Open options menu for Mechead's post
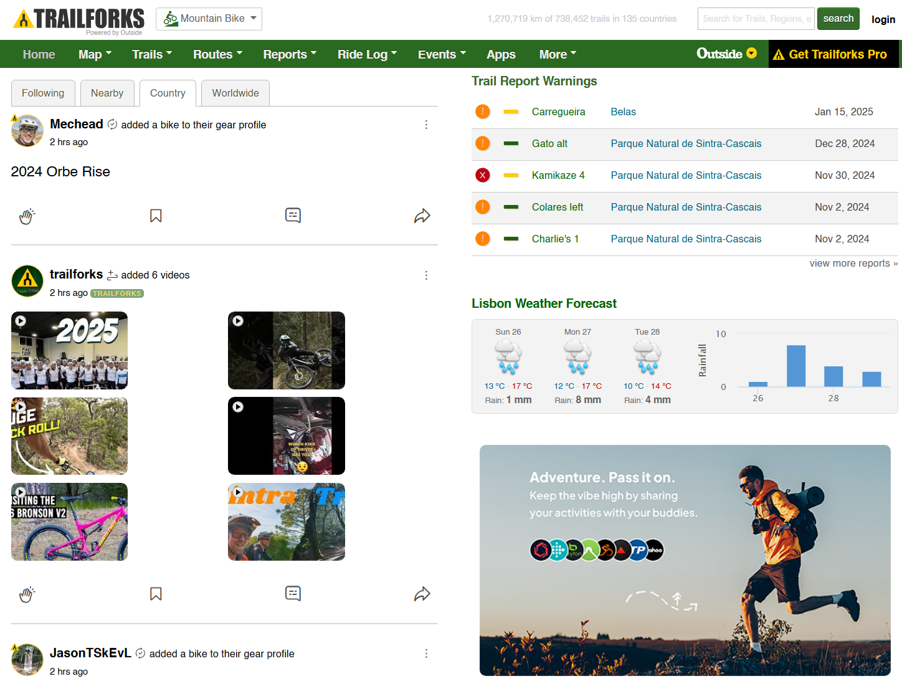 click(426, 125)
